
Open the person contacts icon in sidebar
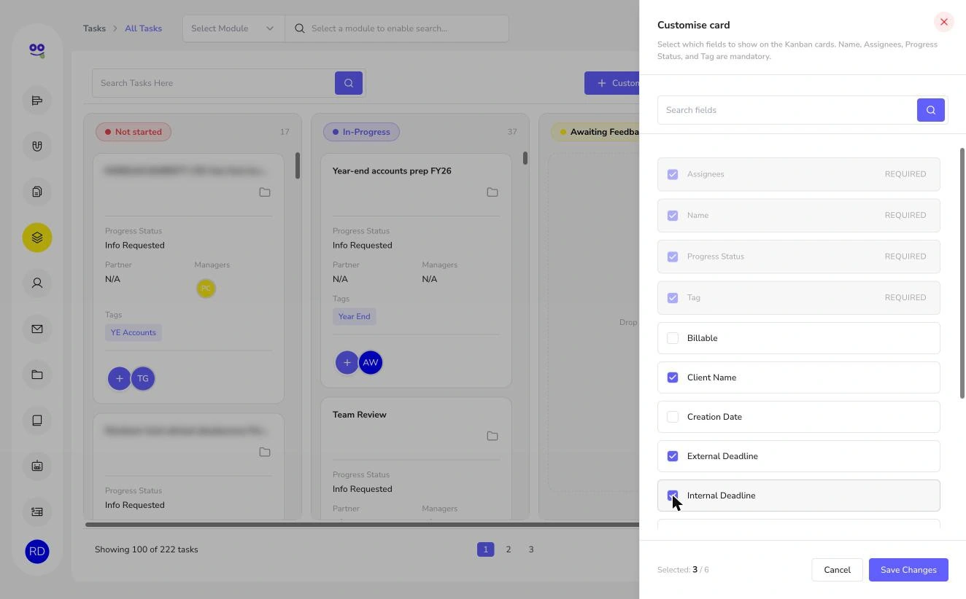coord(37,283)
